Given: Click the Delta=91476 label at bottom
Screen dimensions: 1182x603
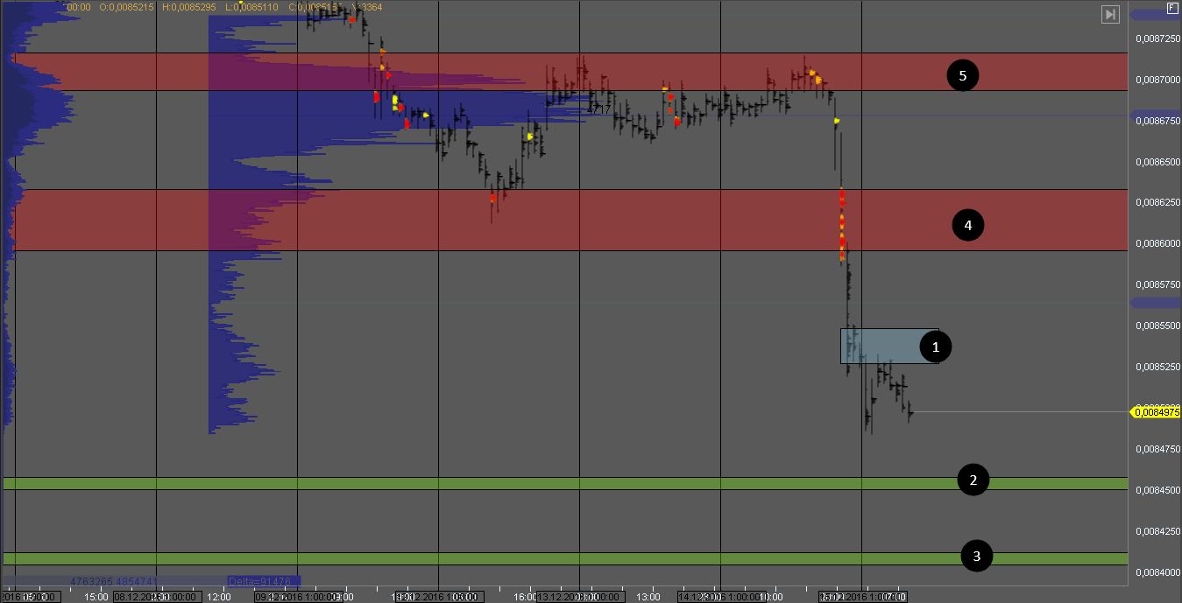Looking at the screenshot, I should pos(262,581).
